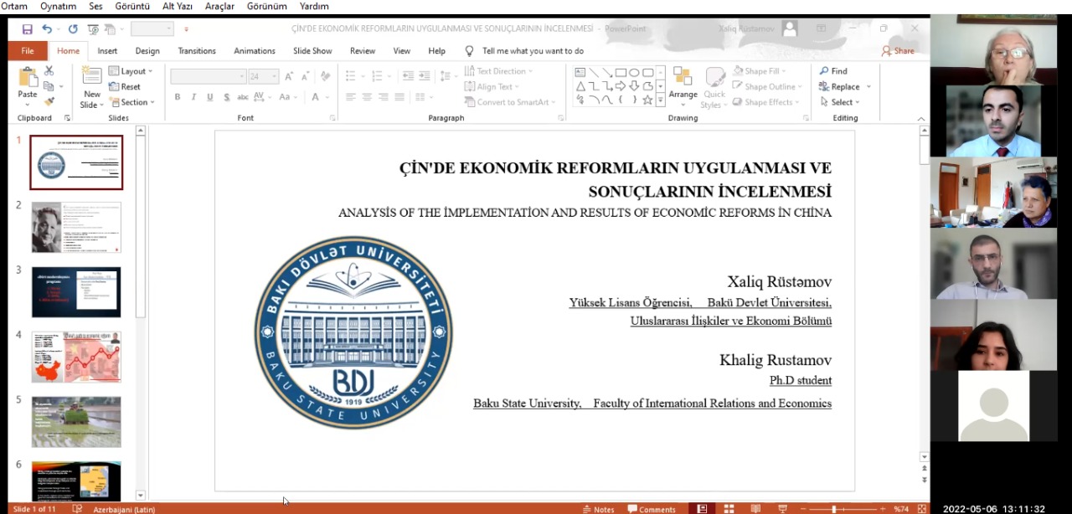Select the right arrow shape in gallery
Image resolution: width=1072 pixels, height=514 pixels.
(x=621, y=86)
